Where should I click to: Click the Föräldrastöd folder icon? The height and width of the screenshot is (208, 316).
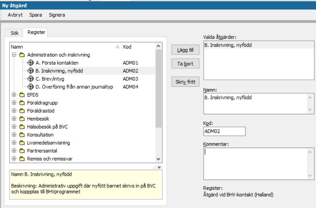tap(22, 111)
